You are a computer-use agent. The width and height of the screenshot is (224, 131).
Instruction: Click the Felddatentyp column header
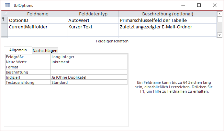93,14
